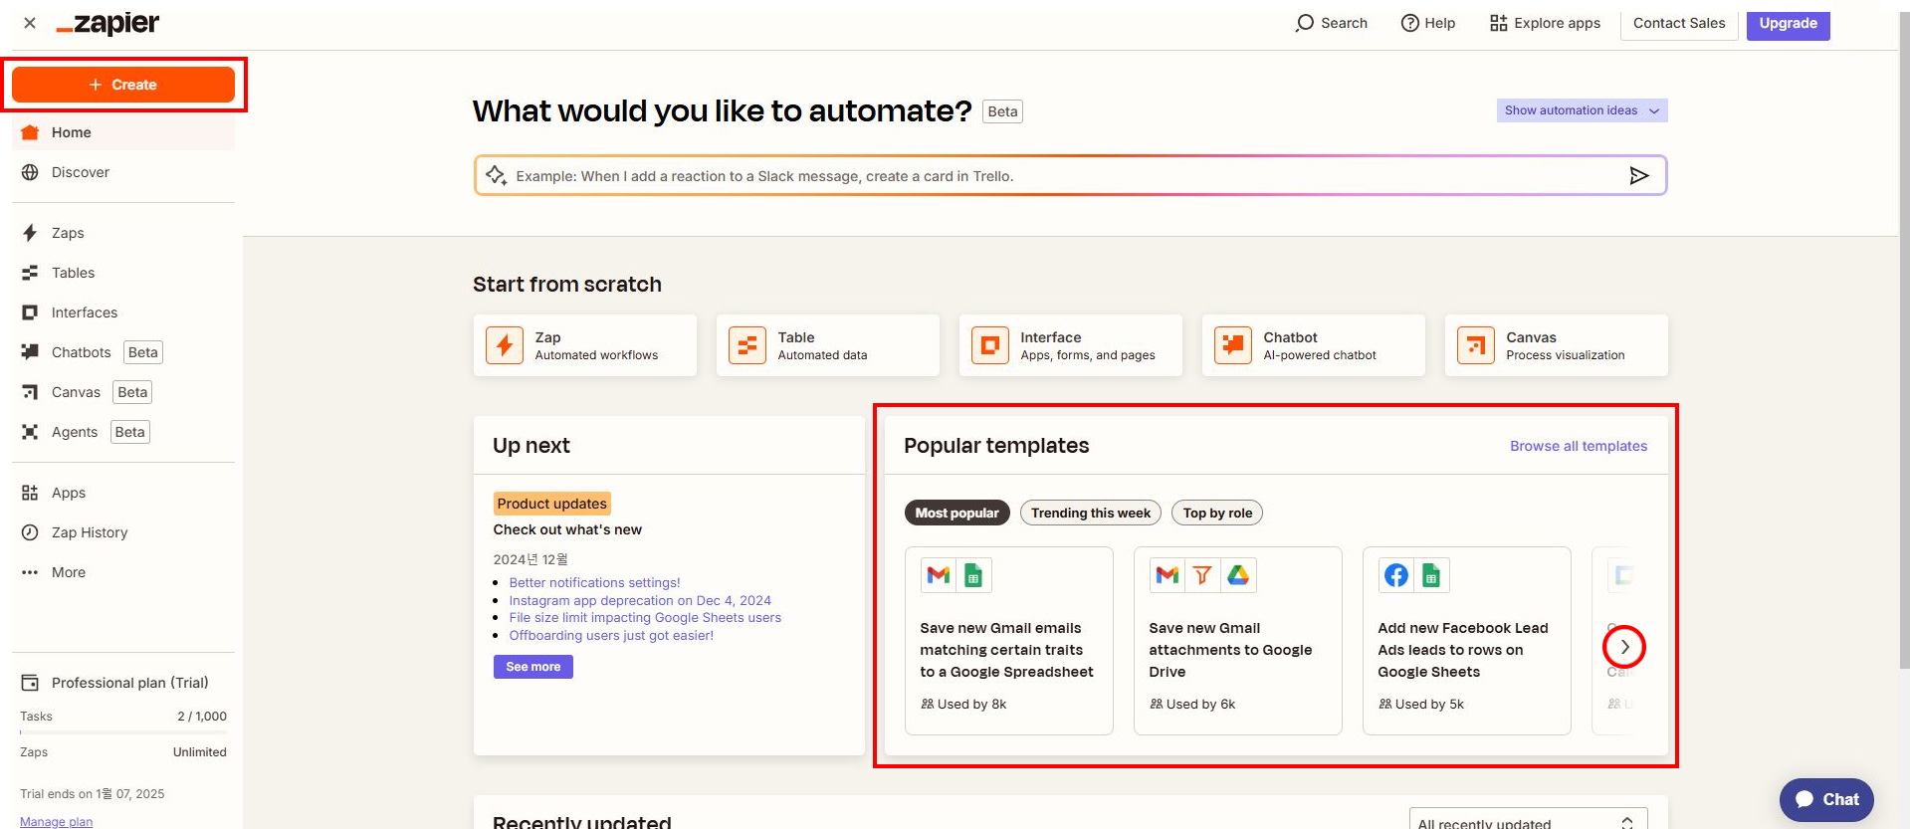Go to Home in the sidebar

(123, 132)
